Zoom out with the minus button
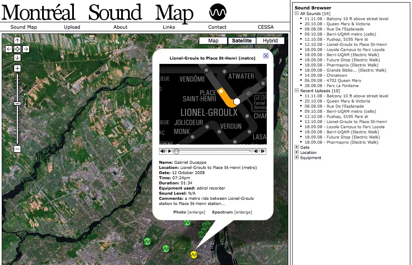Image resolution: width=412 pixels, height=265 pixels. pos(17,149)
